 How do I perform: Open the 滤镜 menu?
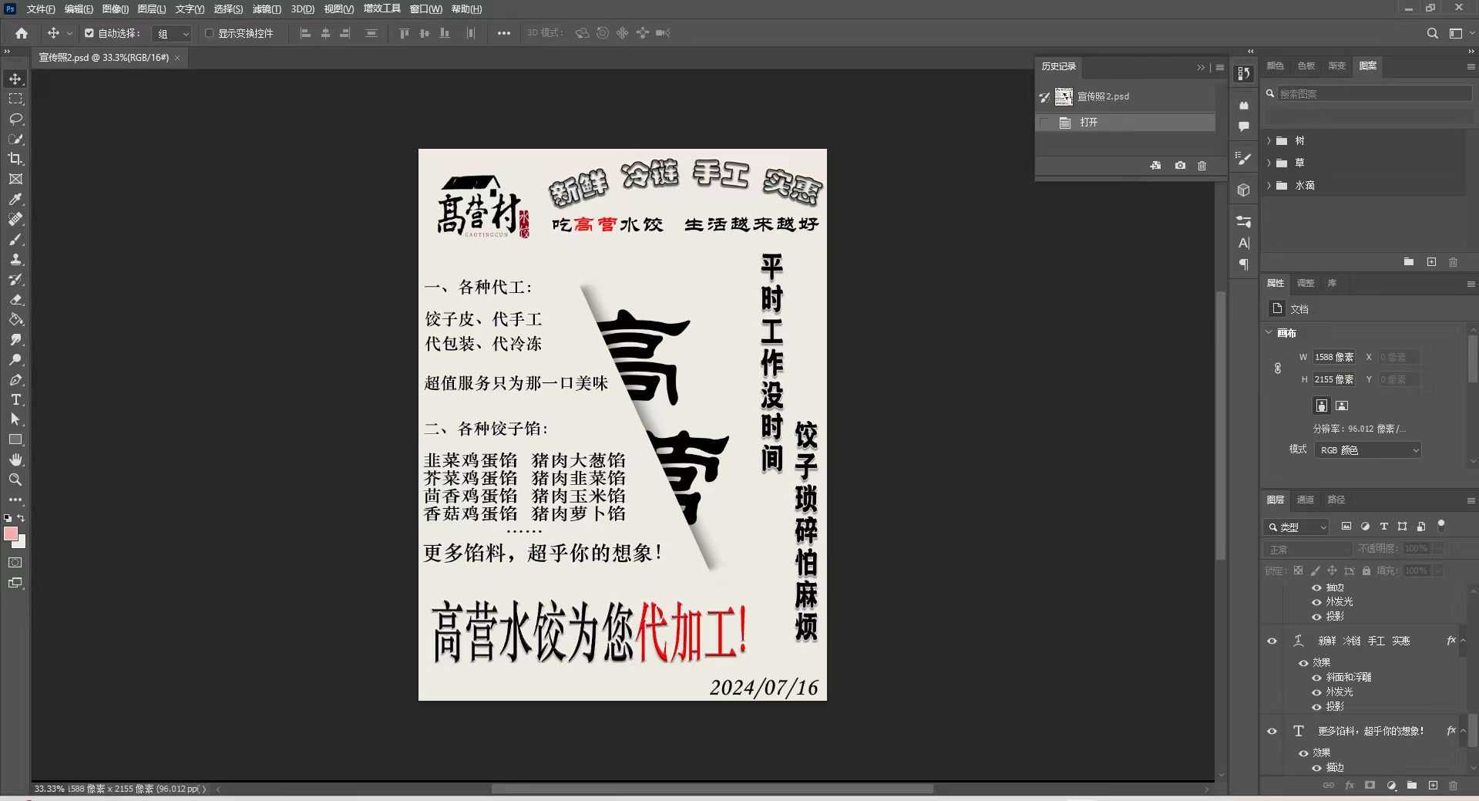(x=267, y=9)
